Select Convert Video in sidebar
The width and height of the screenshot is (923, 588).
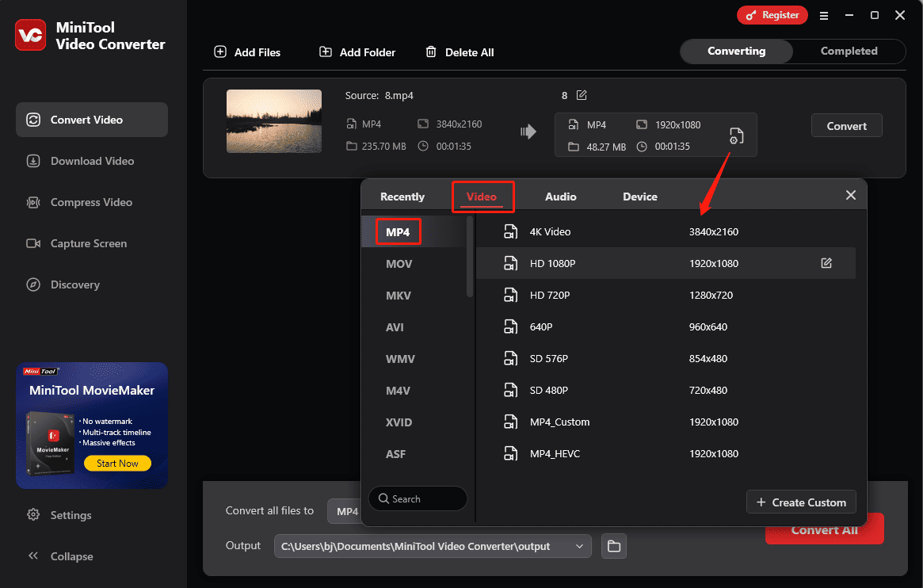coord(92,120)
